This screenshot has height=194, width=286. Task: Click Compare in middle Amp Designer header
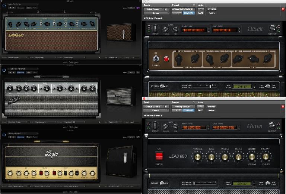[20, 72]
